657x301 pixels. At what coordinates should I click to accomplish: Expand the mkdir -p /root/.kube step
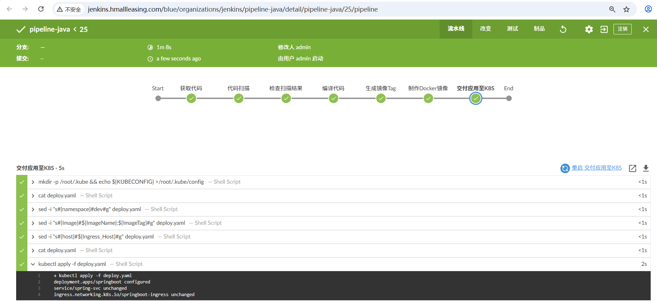coord(33,182)
